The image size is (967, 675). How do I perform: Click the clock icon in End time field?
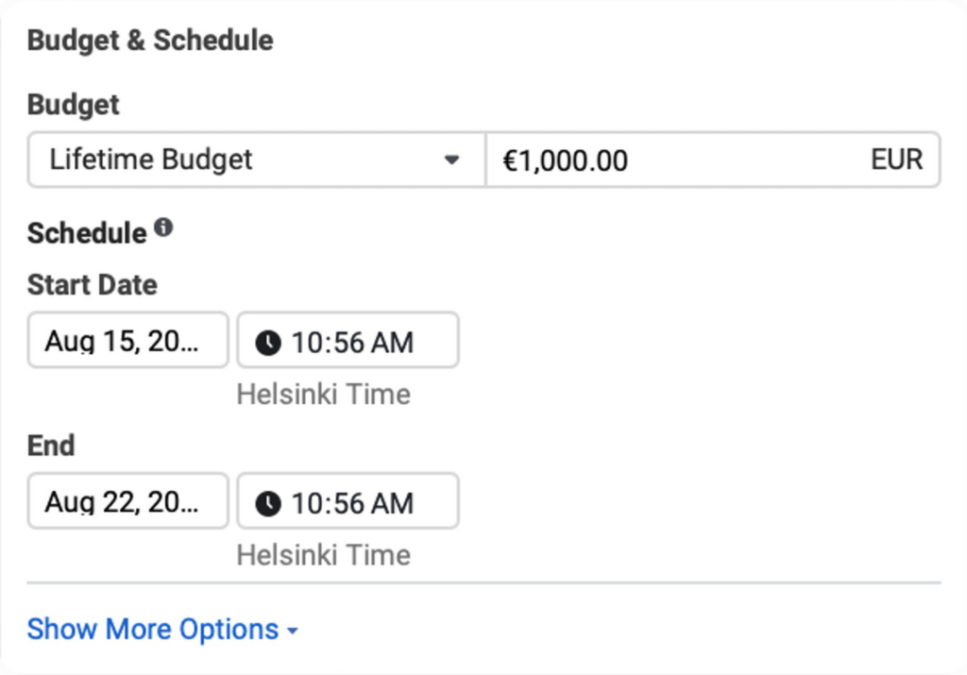tap(268, 503)
